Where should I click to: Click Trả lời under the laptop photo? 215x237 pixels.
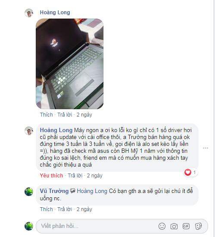[65, 115]
